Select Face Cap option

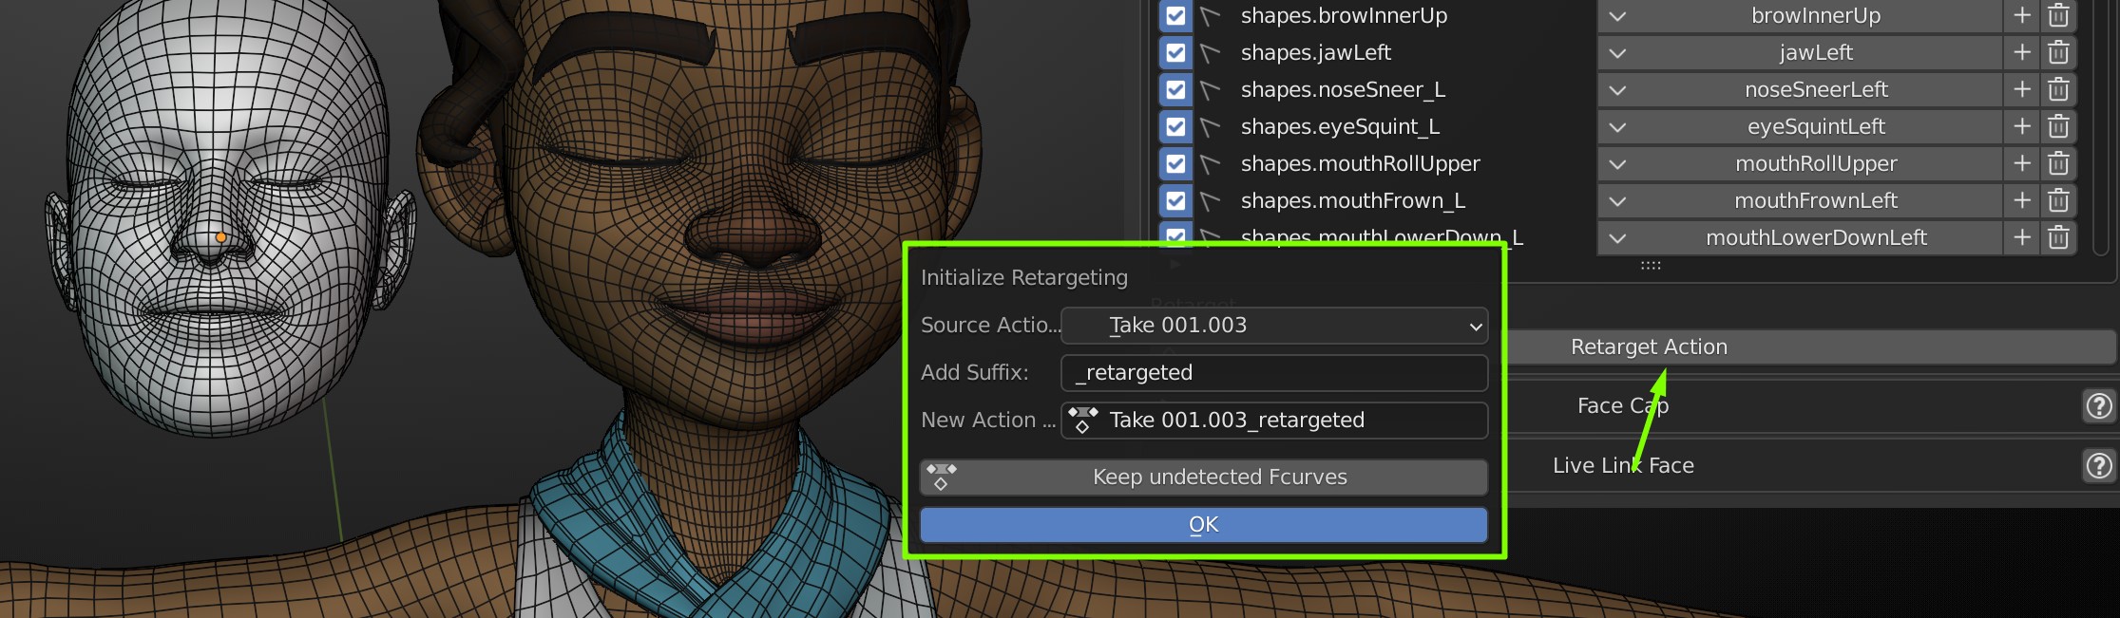[x=1622, y=405]
